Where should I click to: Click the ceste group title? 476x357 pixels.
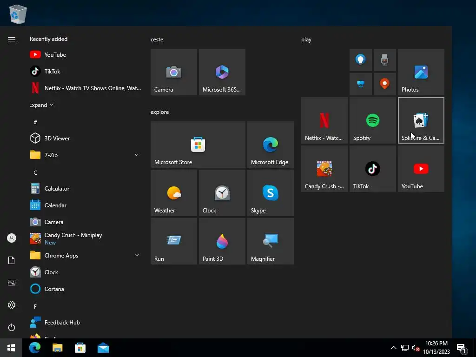[157, 40]
